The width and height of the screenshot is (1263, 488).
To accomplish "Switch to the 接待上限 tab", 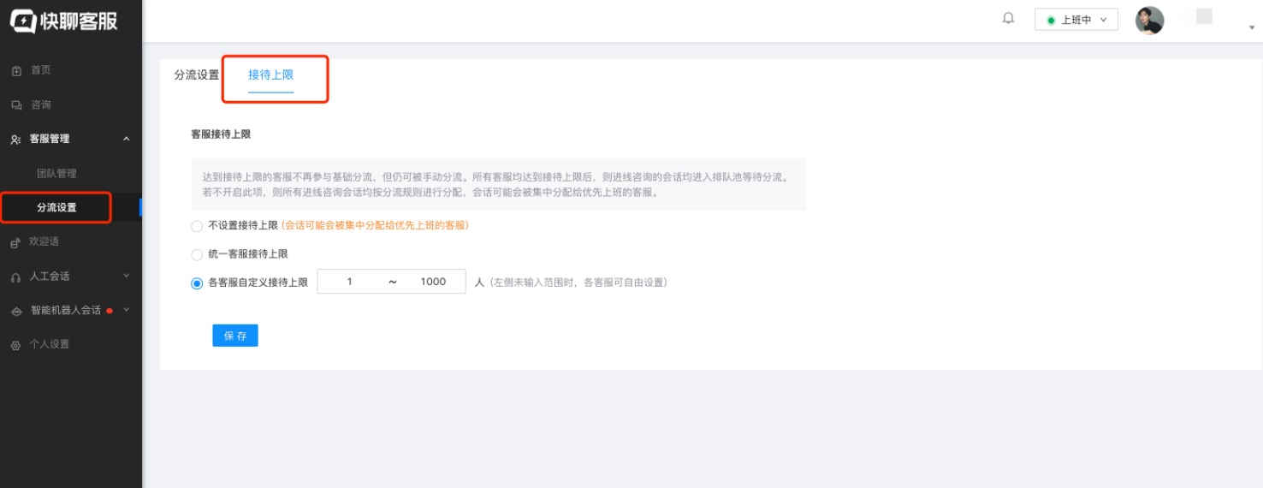I will (x=270, y=75).
